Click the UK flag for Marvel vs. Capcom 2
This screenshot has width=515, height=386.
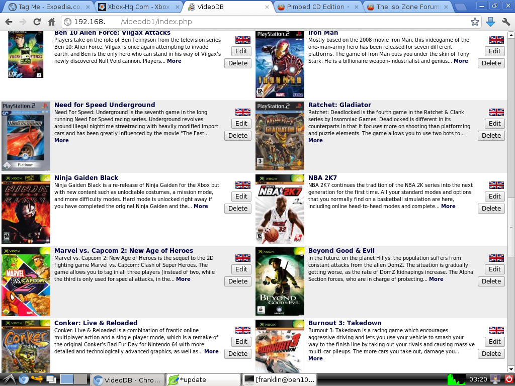click(243, 258)
